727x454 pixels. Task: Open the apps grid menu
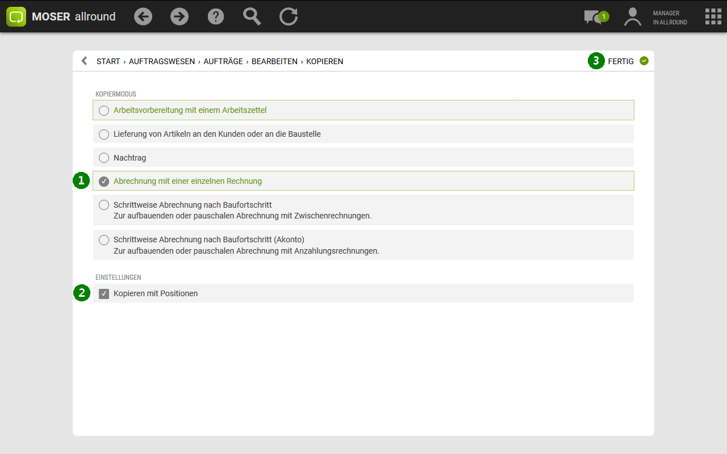tap(713, 16)
